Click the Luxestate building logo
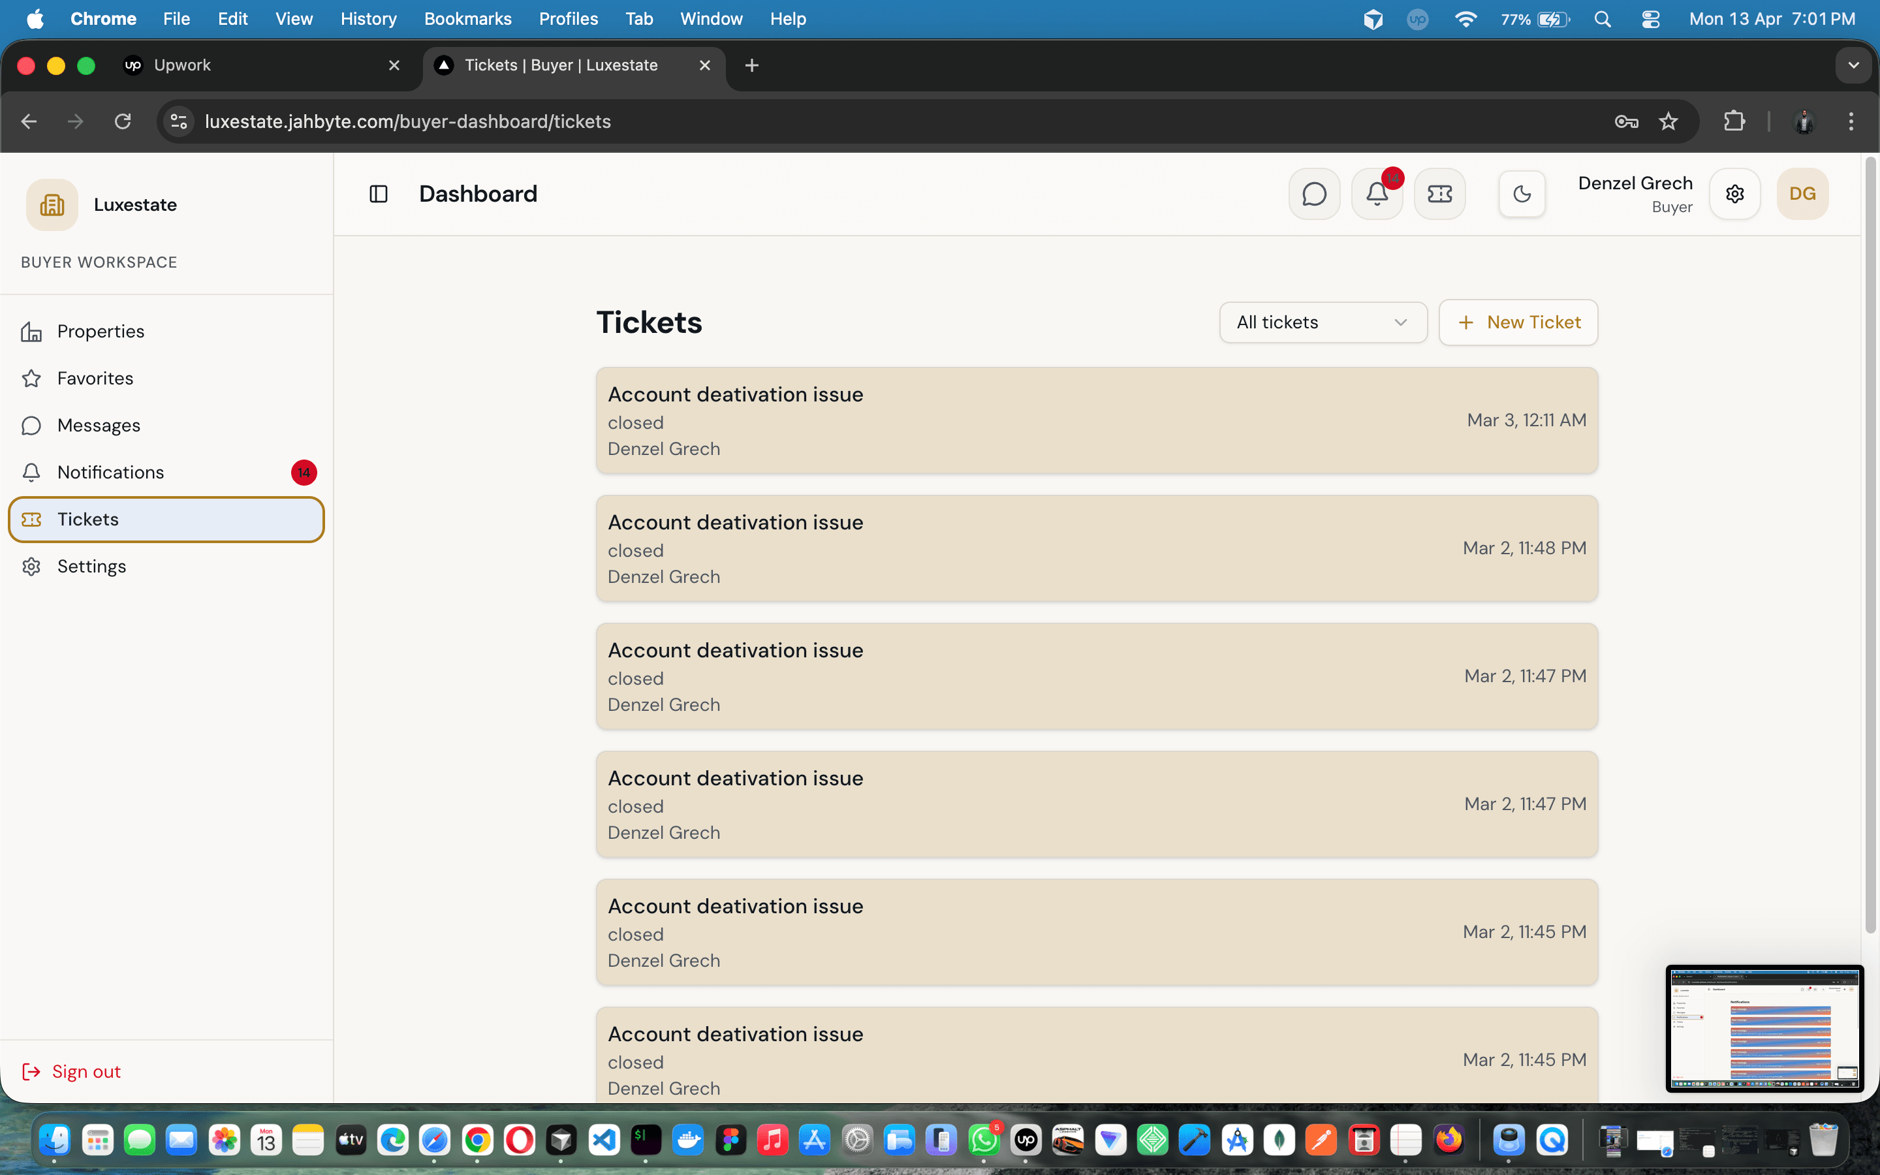1880x1175 pixels. pyautogui.click(x=52, y=204)
